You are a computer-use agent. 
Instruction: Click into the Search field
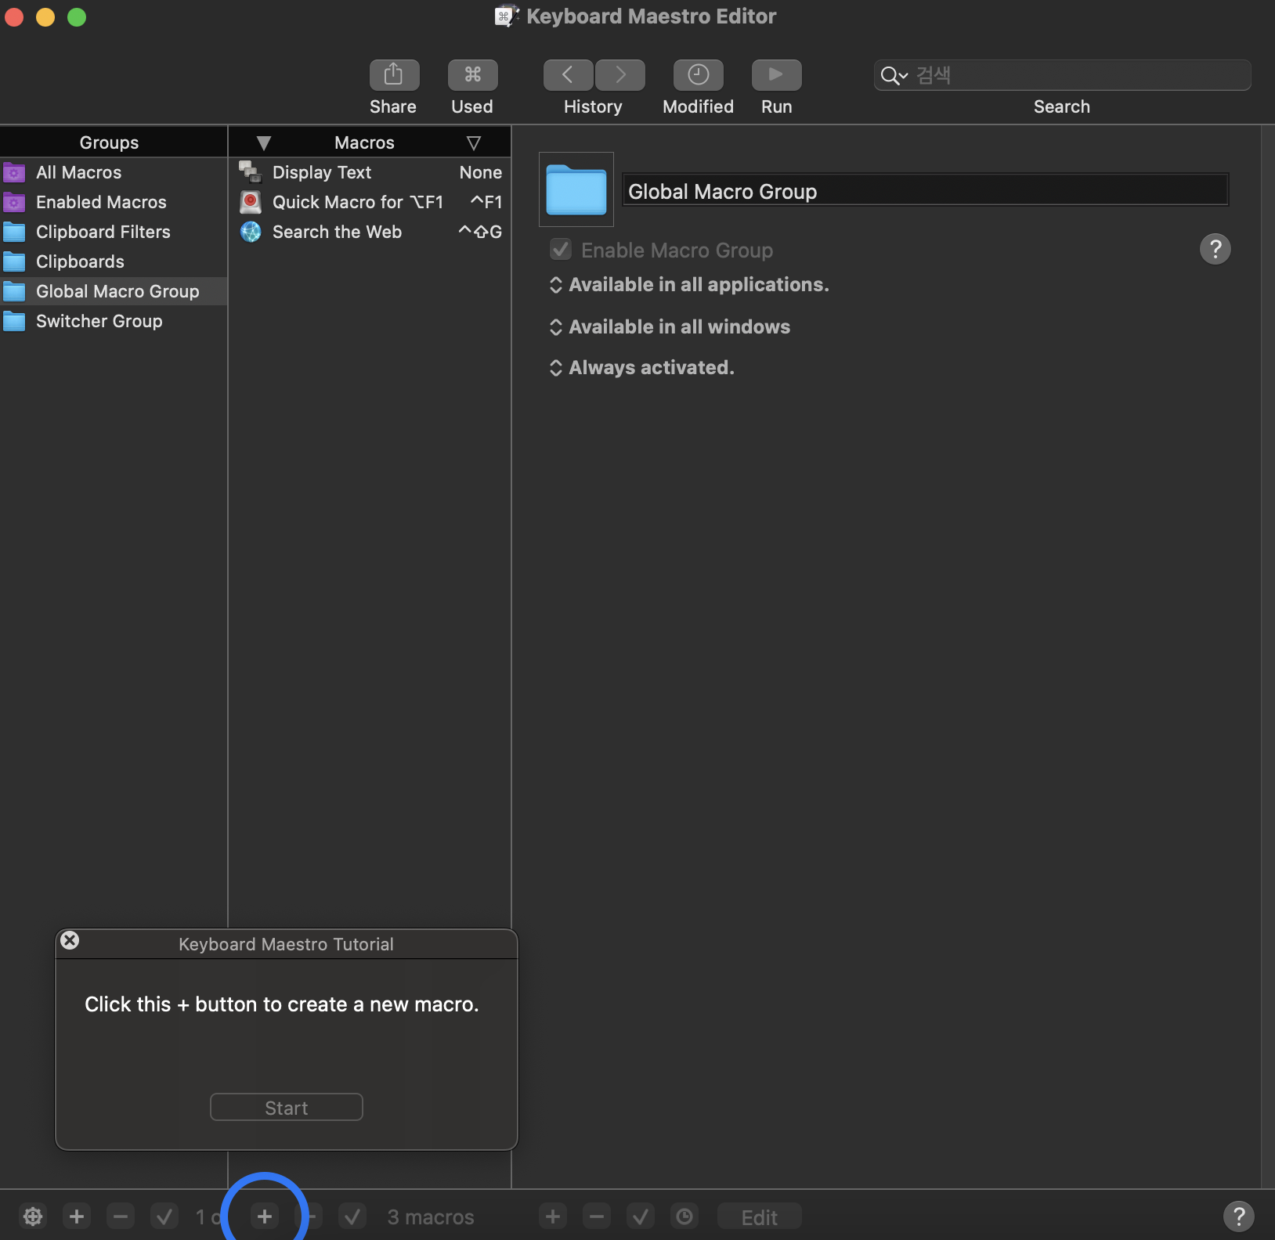tap(1062, 75)
